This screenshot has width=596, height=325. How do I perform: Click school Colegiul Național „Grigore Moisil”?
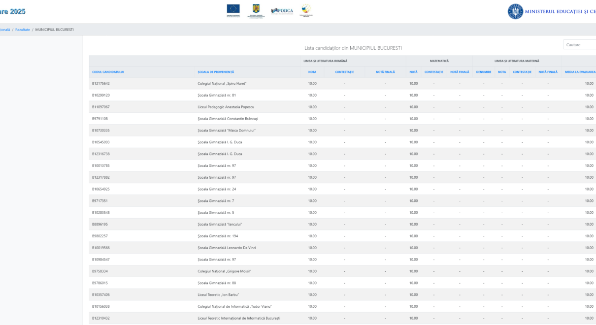225,271
